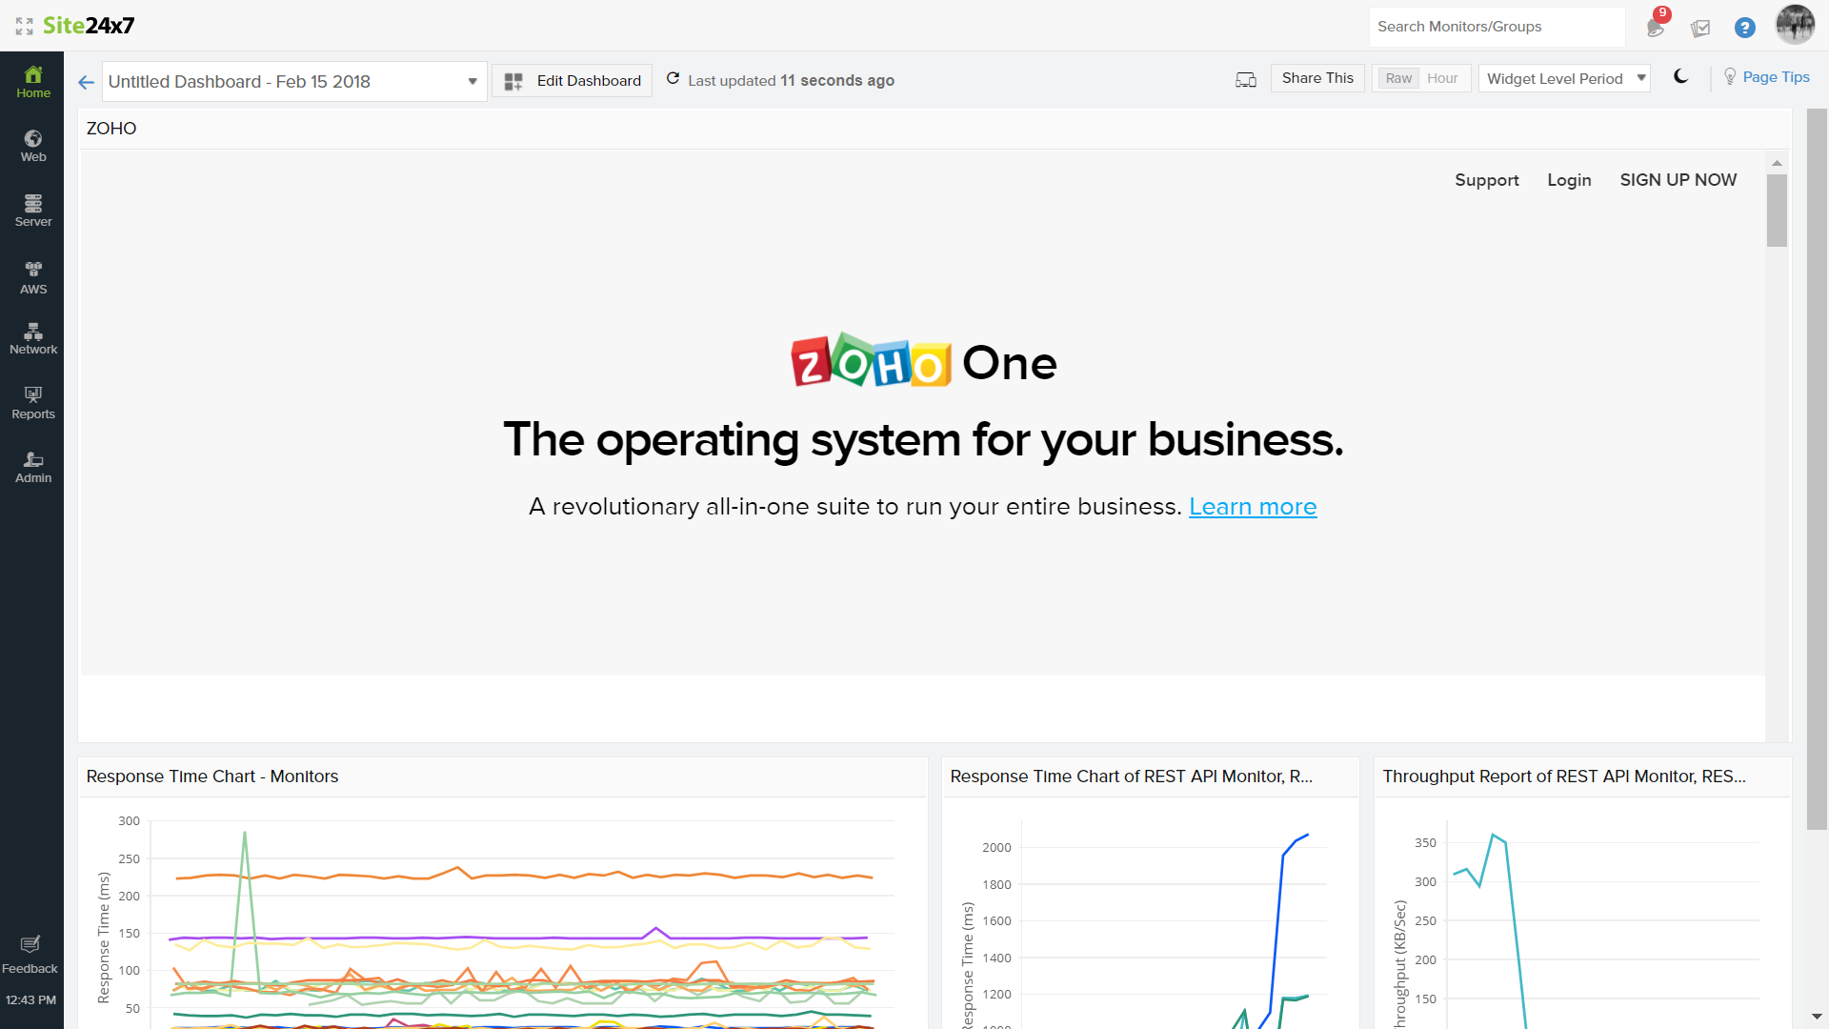Click the back arrow beside dashboard name
The height and width of the screenshot is (1029, 1829).
coord(86,82)
